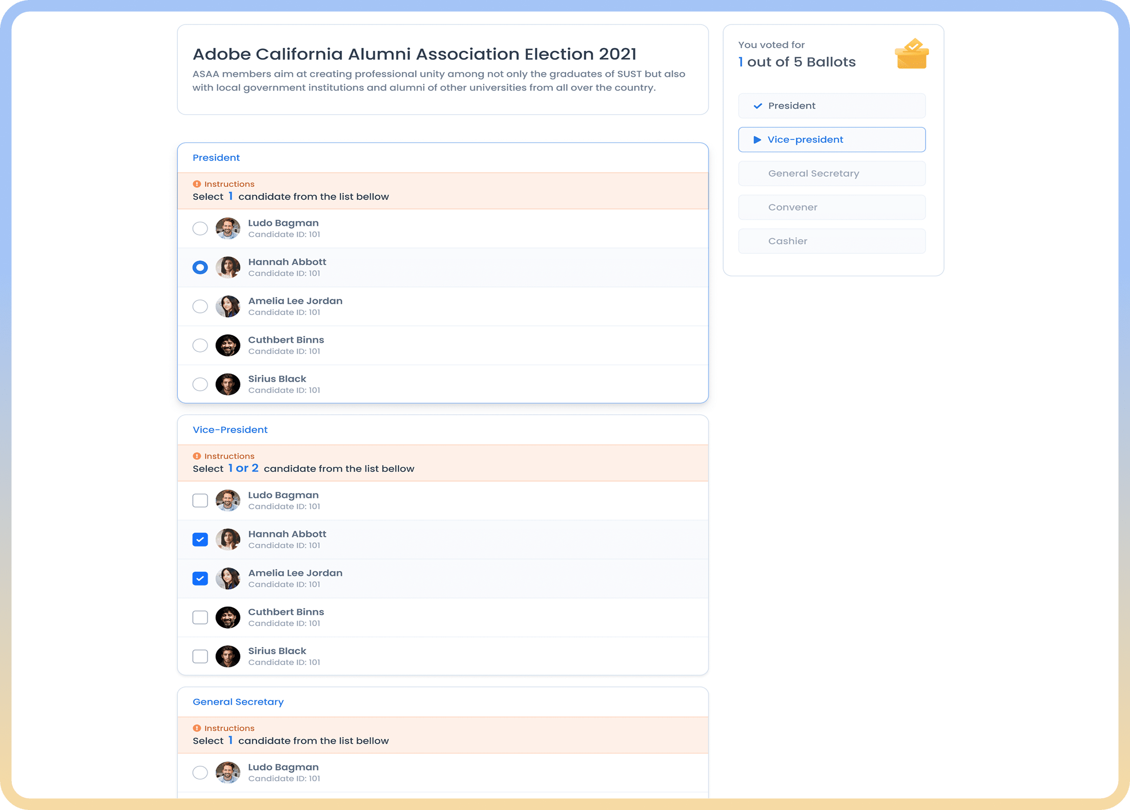Click Ludo Bagman's avatar in the President list
The width and height of the screenshot is (1130, 810).
(x=228, y=229)
